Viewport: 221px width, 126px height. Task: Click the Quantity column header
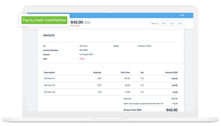tap(97, 72)
